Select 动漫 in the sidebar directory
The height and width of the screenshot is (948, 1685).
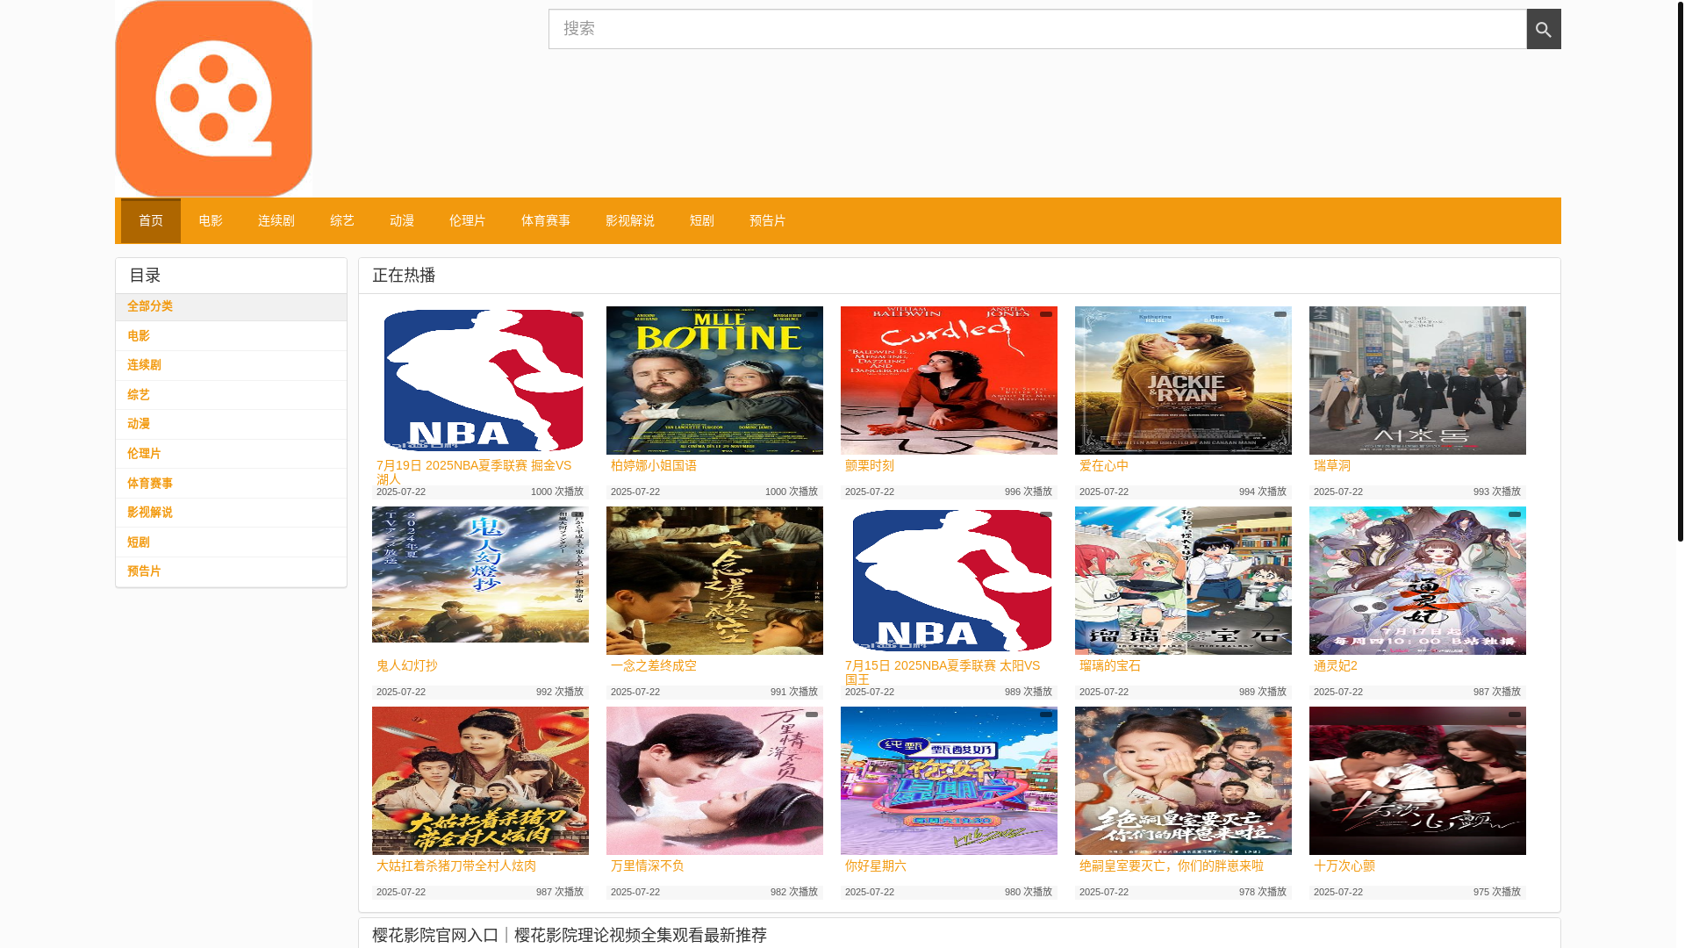coord(231,424)
